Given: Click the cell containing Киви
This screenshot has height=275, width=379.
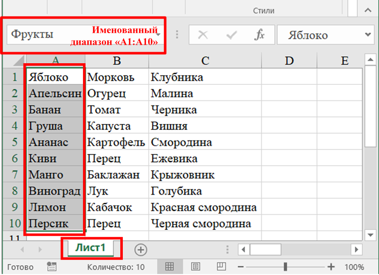Looking at the screenshot, I should (x=55, y=158).
